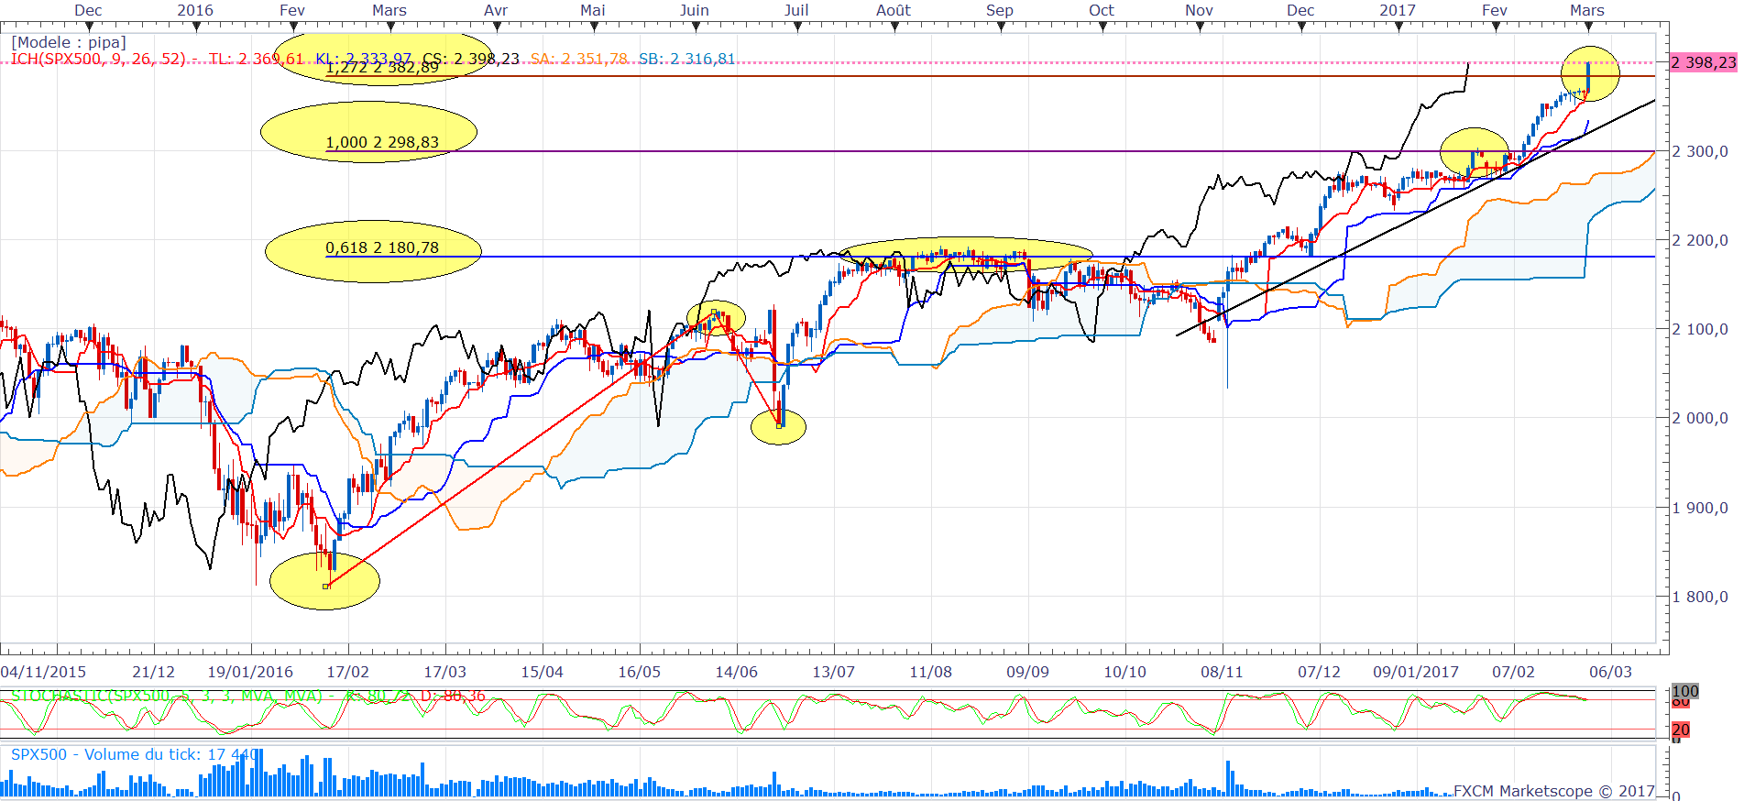Click the Modele : pipa template label
This screenshot has height=801, width=1744.
[69, 42]
